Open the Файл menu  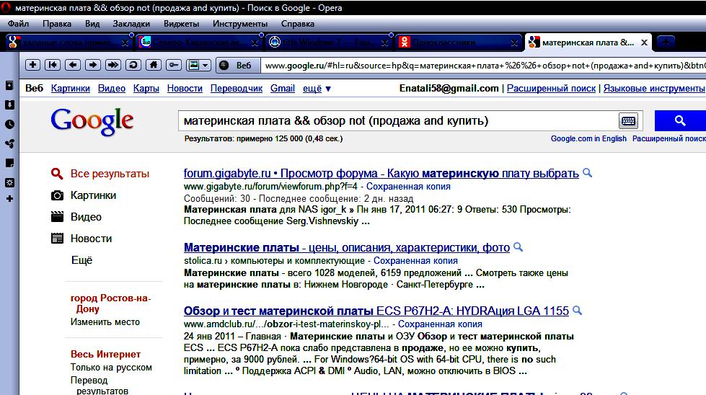click(x=18, y=23)
